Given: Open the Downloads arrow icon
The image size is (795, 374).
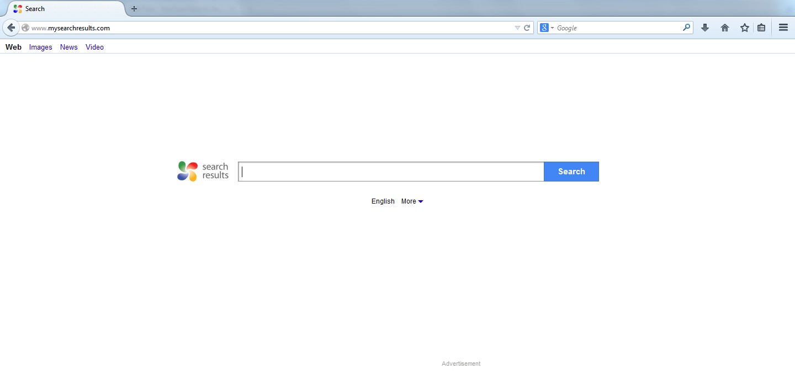Looking at the screenshot, I should coord(705,28).
